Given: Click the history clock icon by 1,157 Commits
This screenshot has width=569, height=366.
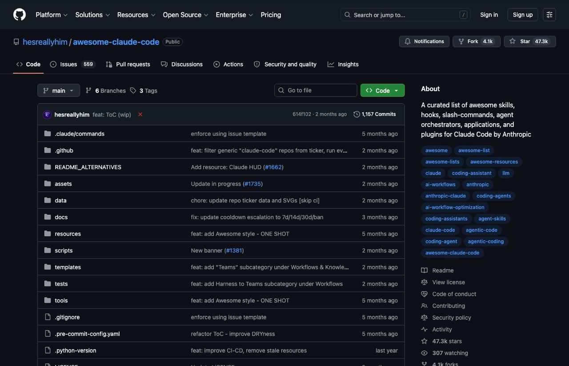Looking at the screenshot, I should click(357, 114).
